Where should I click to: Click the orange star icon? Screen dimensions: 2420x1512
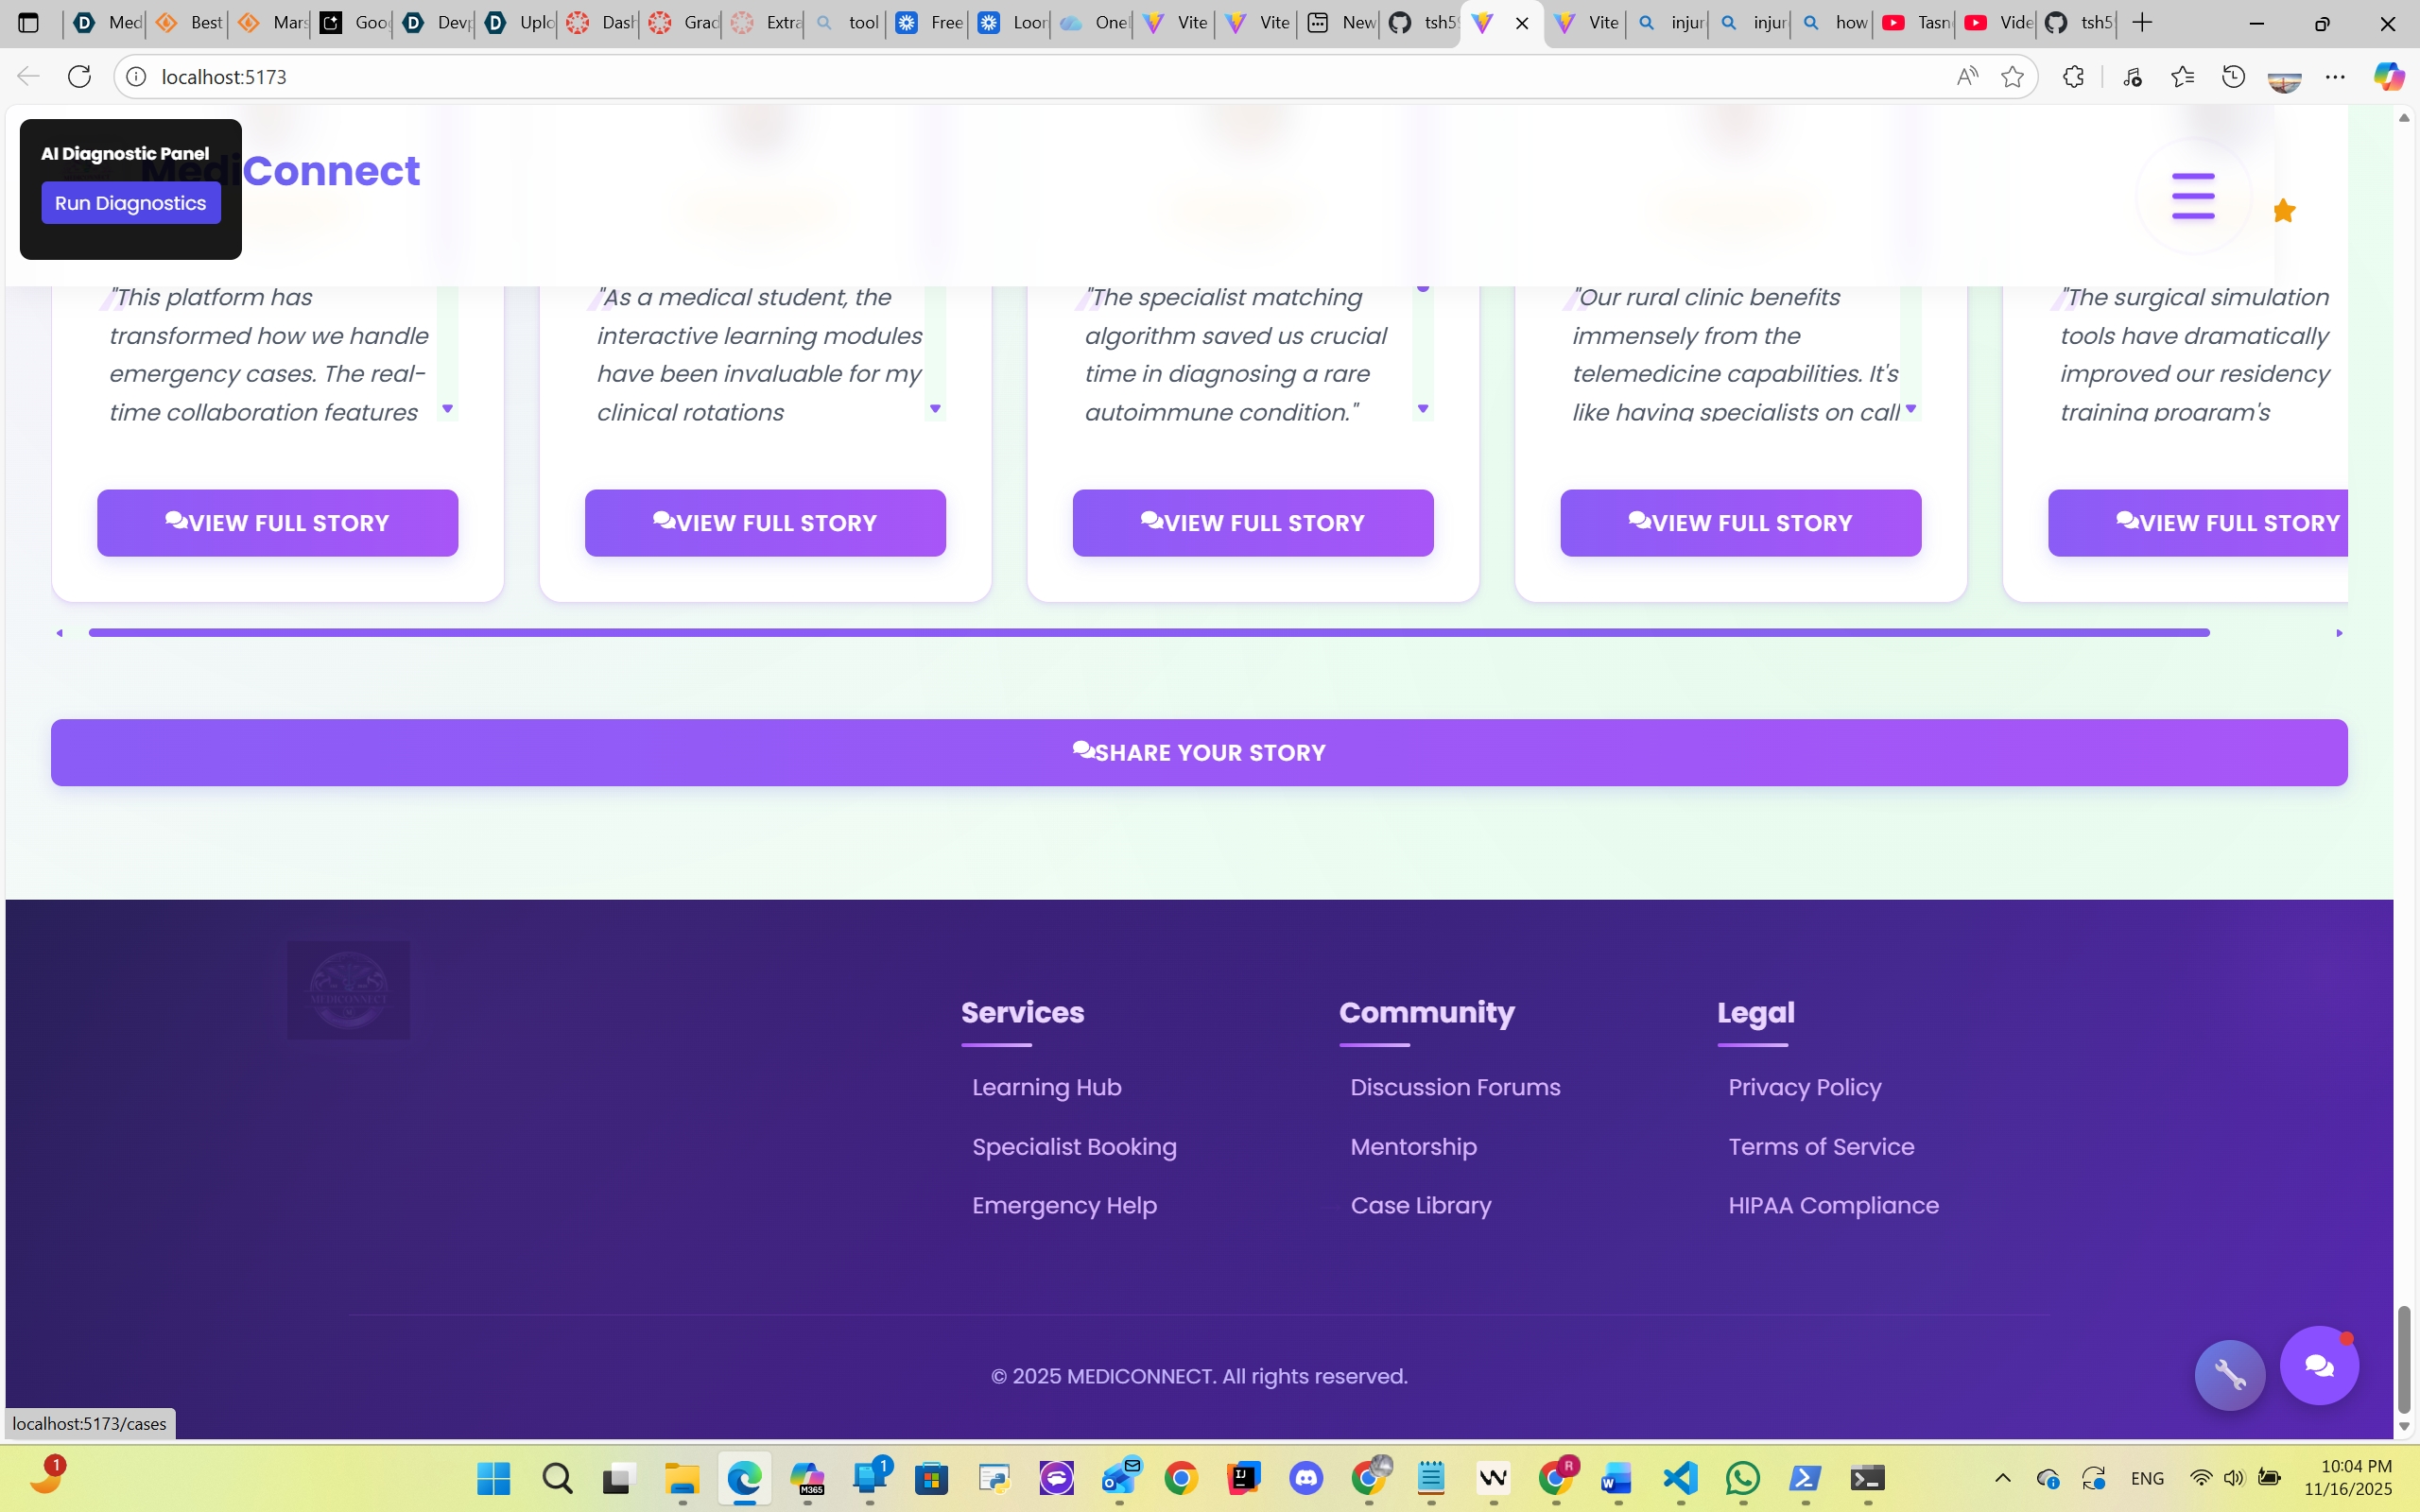click(x=2283, y=211)
